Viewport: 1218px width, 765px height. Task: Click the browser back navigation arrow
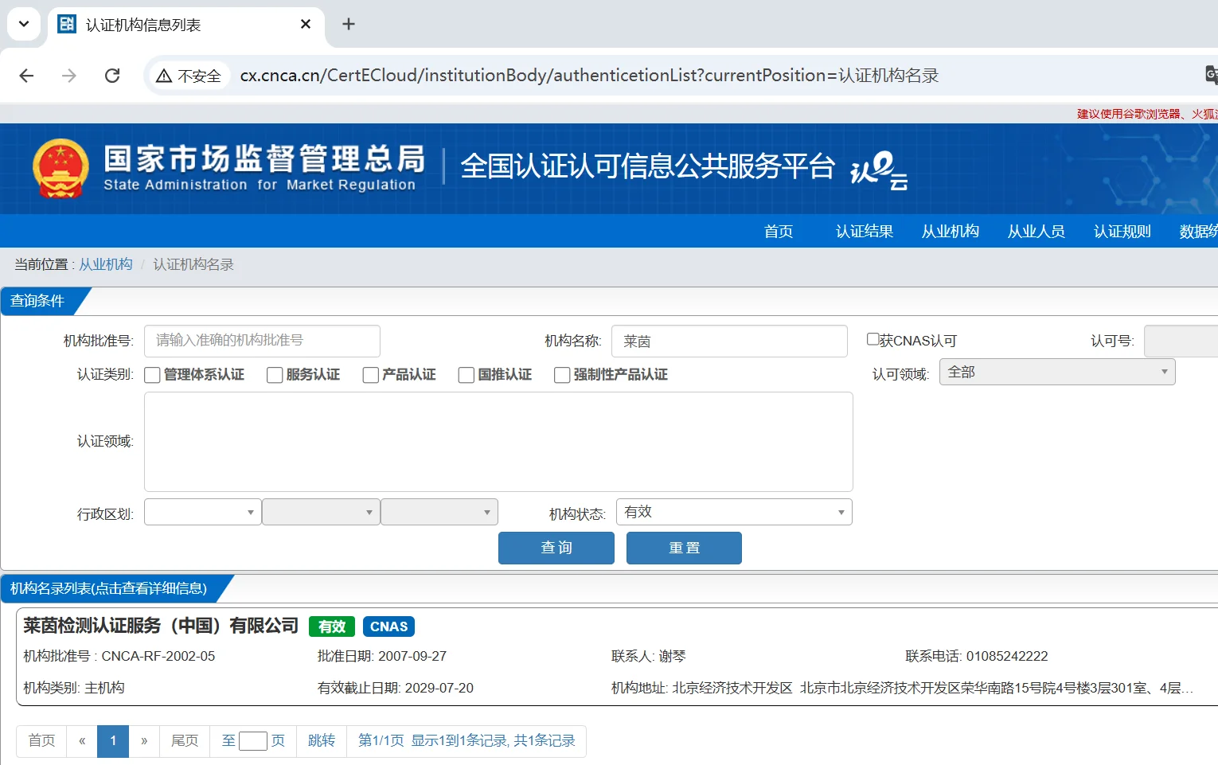[26, 75]
